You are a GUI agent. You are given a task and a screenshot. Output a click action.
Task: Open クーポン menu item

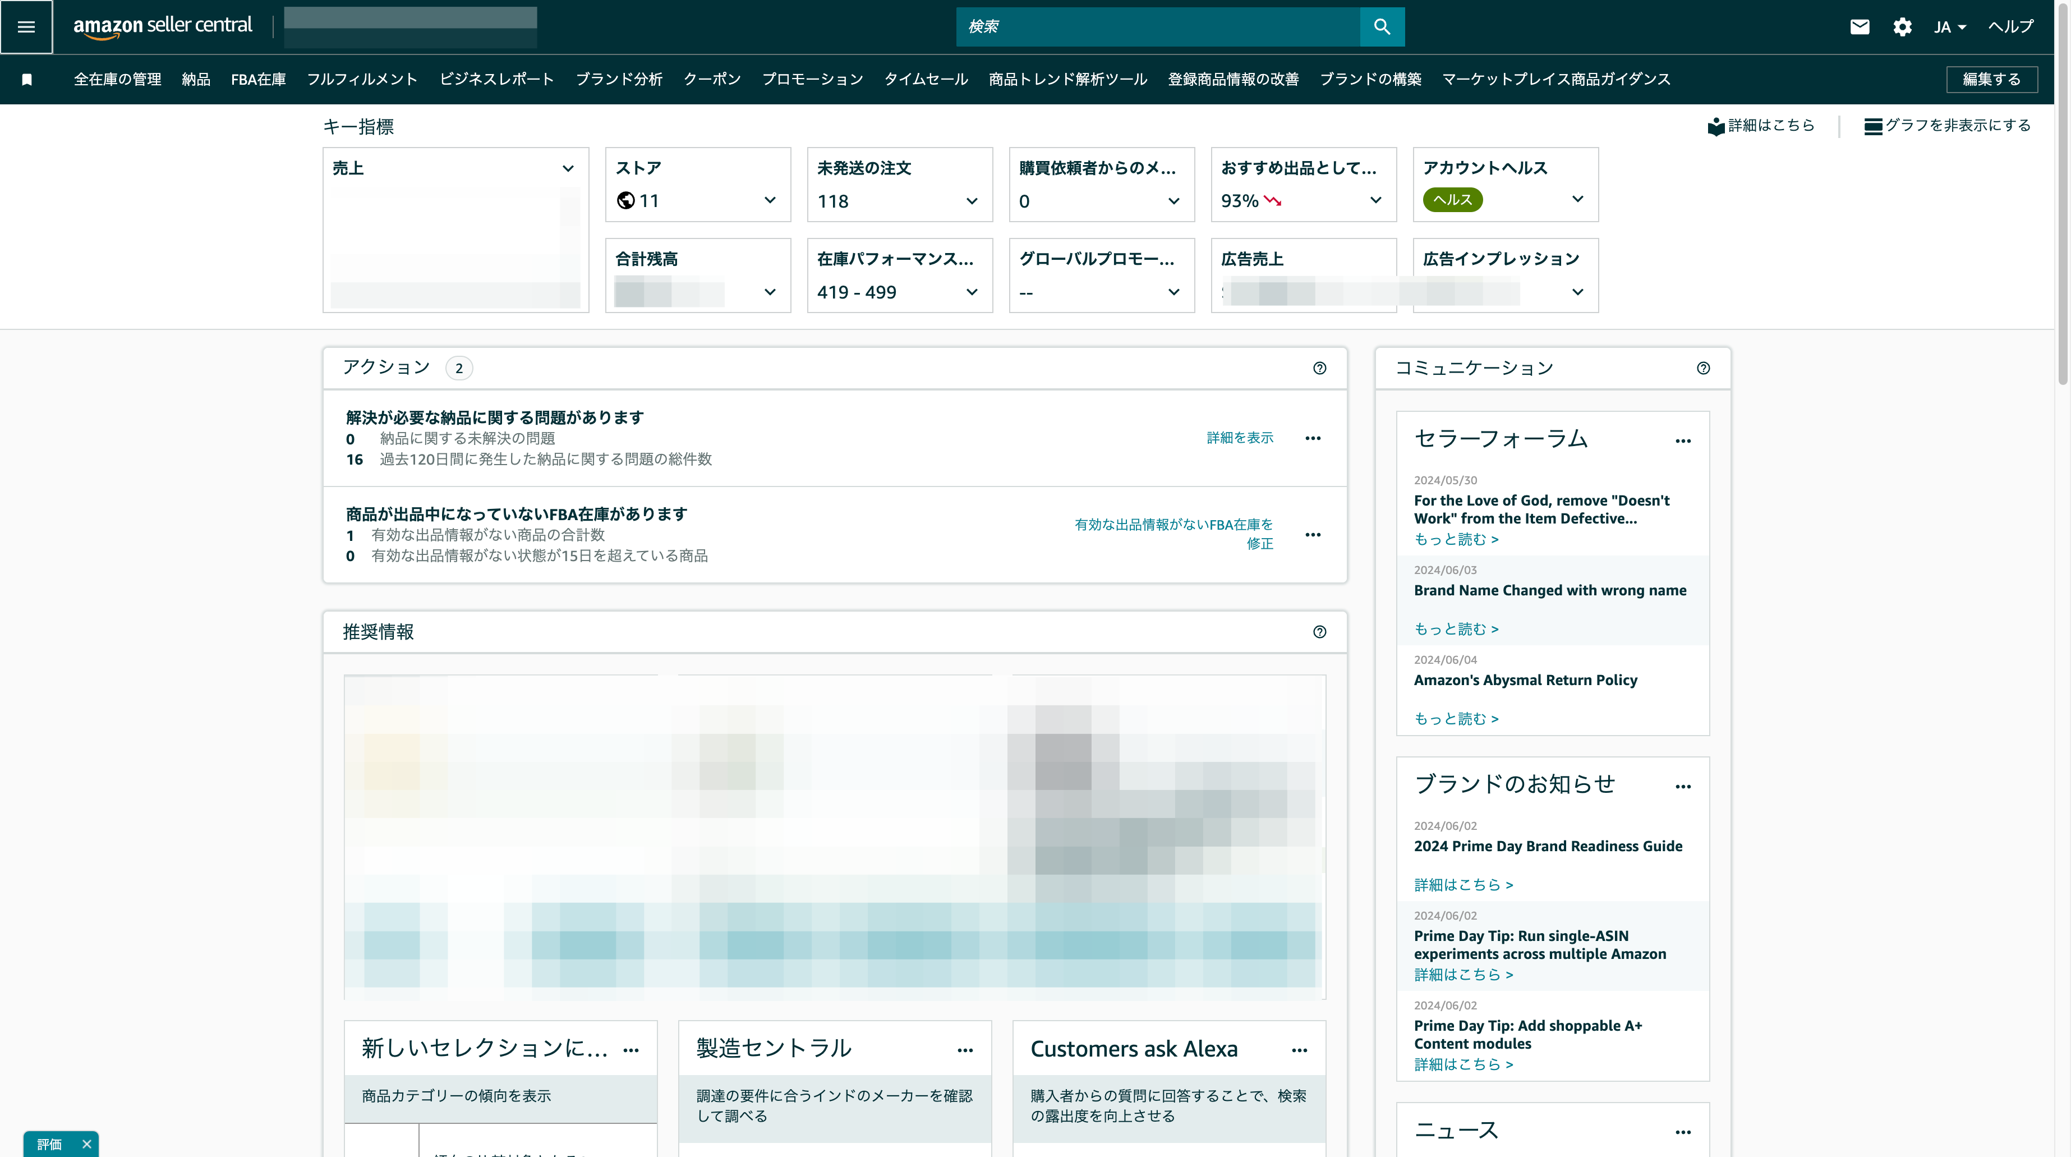coord(712,80)
